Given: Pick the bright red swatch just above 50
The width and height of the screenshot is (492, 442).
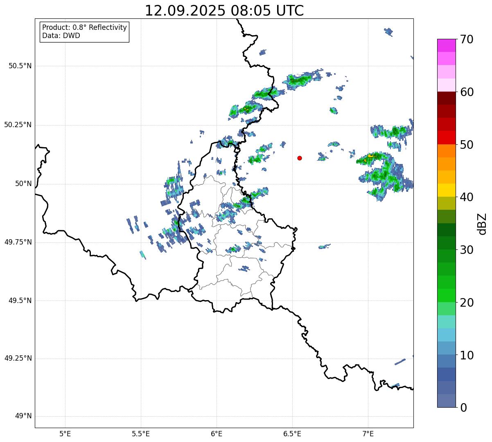Looking at the screenshot, I should coord(446,137).
